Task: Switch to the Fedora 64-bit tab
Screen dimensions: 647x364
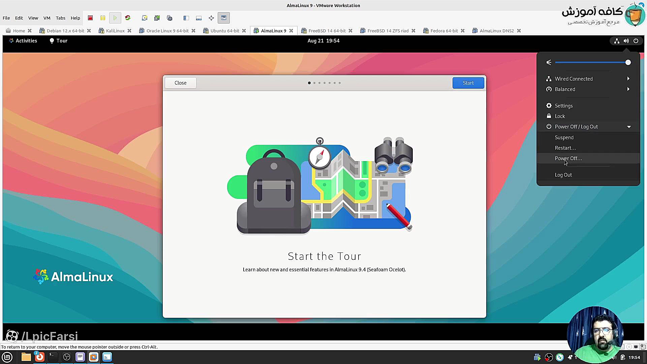Action: (444, 31)
